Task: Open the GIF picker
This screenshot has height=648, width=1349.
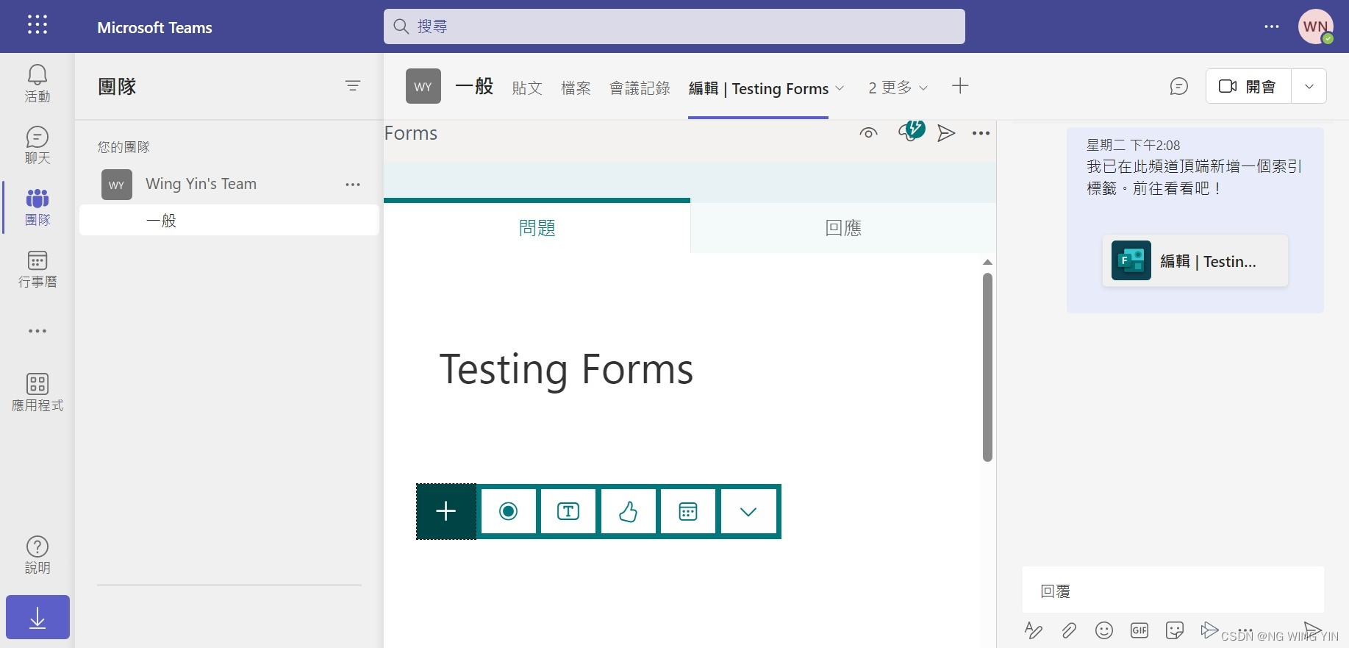Action: (1139, 630)
